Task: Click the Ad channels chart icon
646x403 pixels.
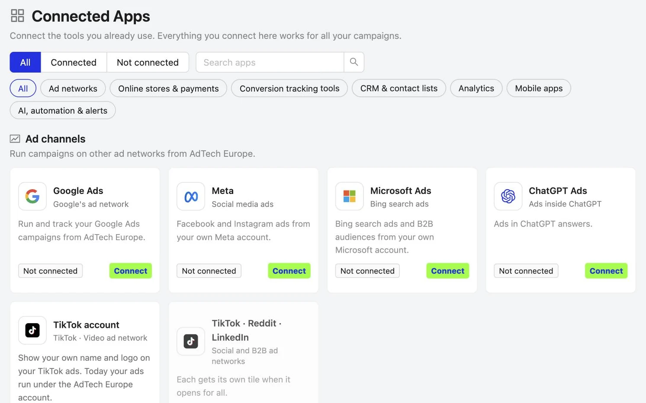Action: (15, 139)
